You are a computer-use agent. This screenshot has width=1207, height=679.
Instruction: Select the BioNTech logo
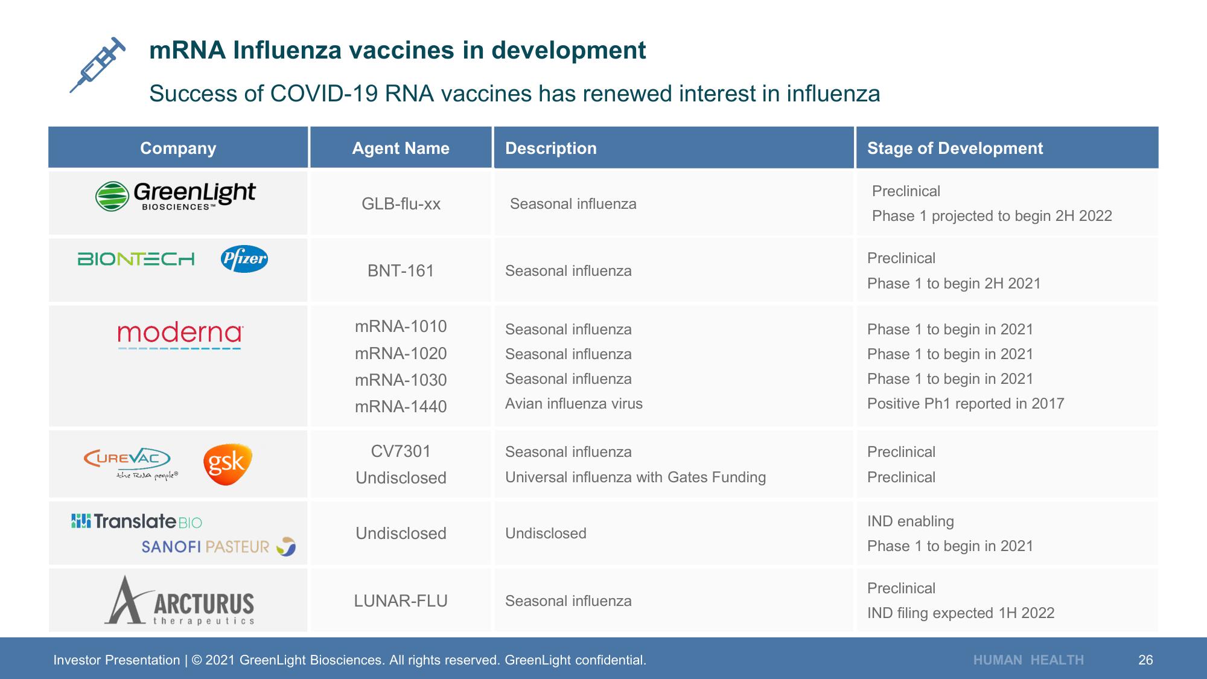pos(136,259)
